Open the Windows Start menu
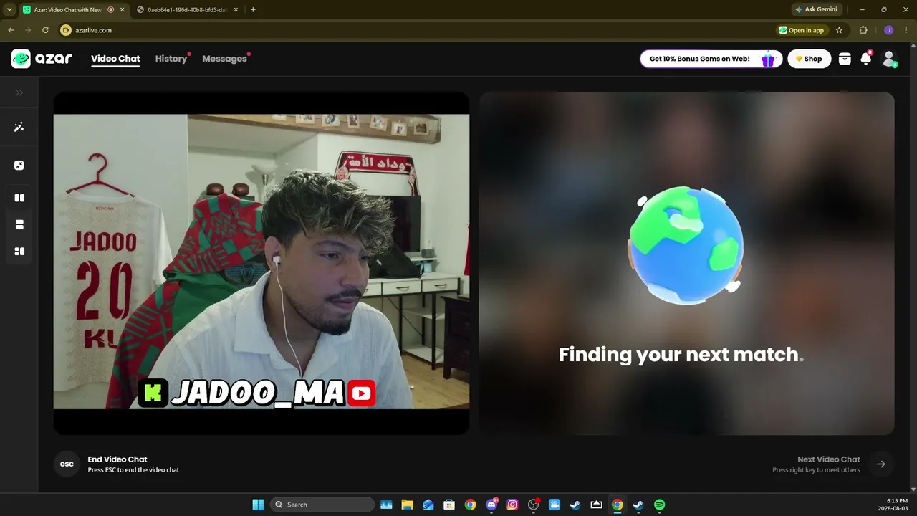This screenshot has height=516, width=917. coord(258,505)
